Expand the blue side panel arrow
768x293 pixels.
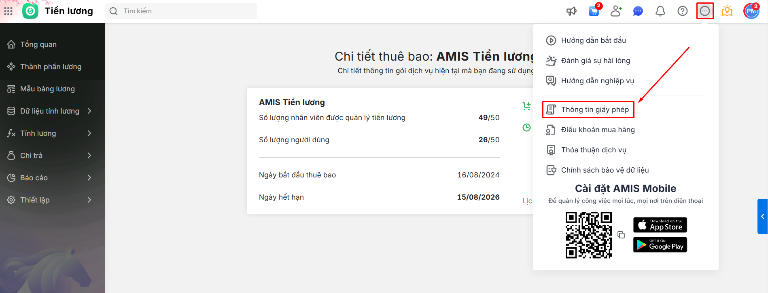[x=763, y=217]
